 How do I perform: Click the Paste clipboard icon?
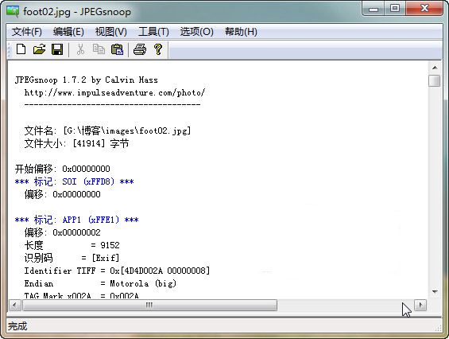117,49
